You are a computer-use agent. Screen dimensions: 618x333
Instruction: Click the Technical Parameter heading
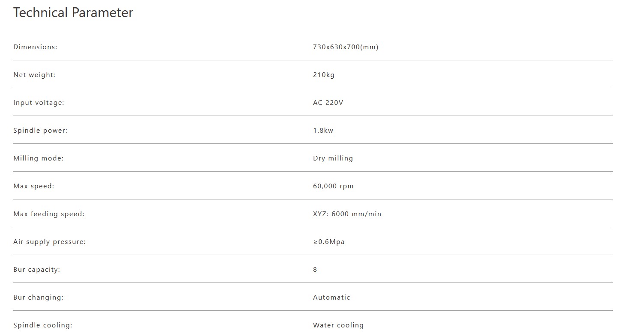click(x=73, y=13)
